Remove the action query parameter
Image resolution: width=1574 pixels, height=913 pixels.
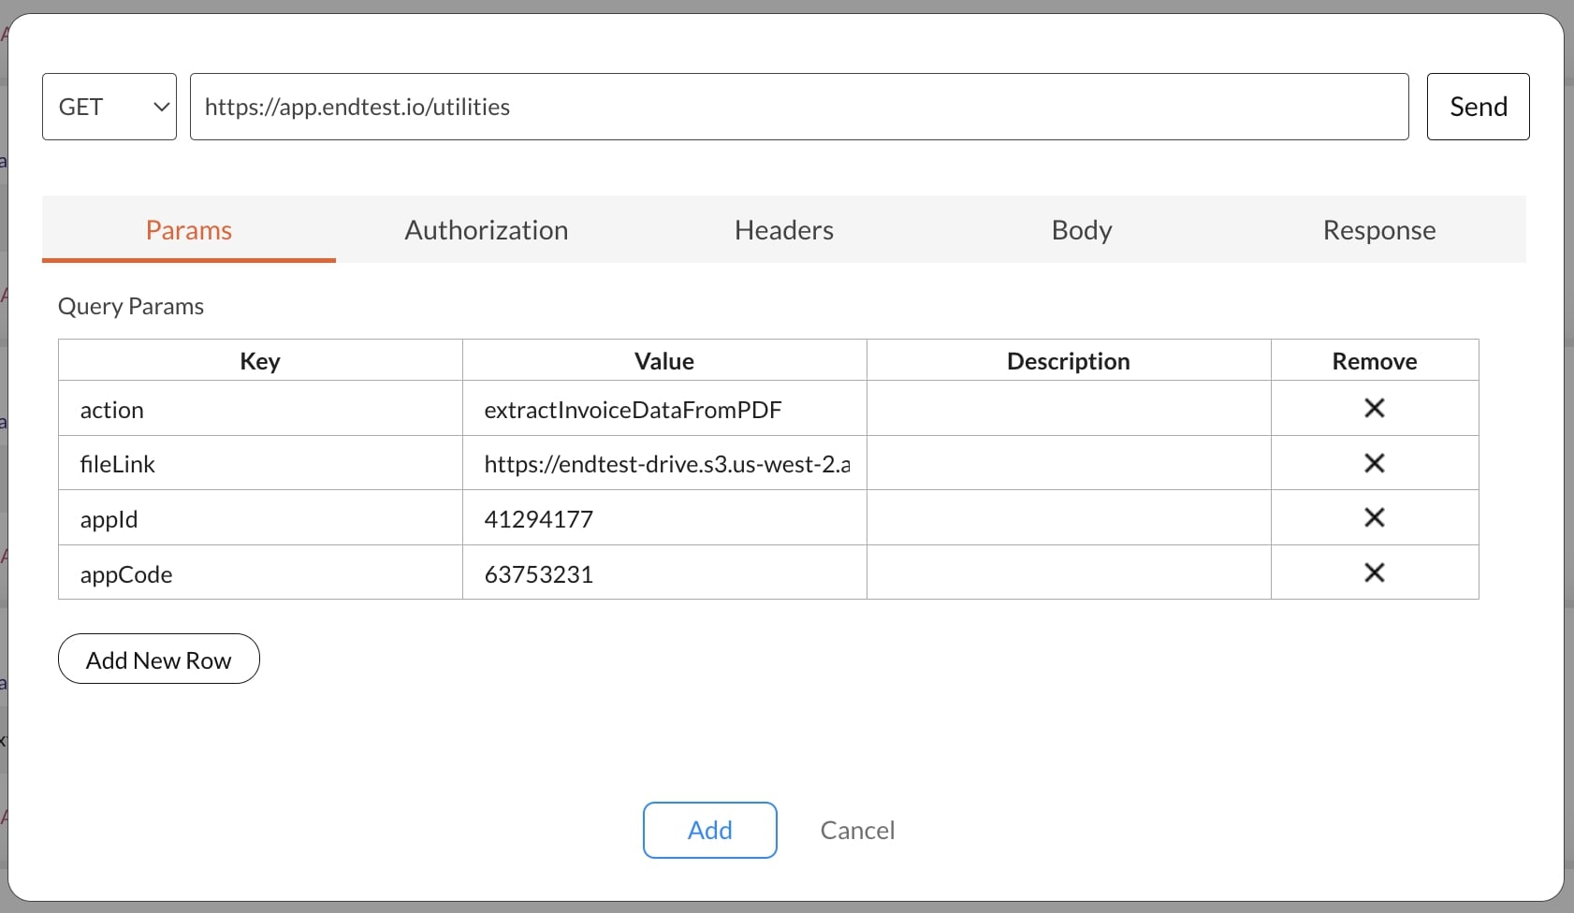(1375, 409)
